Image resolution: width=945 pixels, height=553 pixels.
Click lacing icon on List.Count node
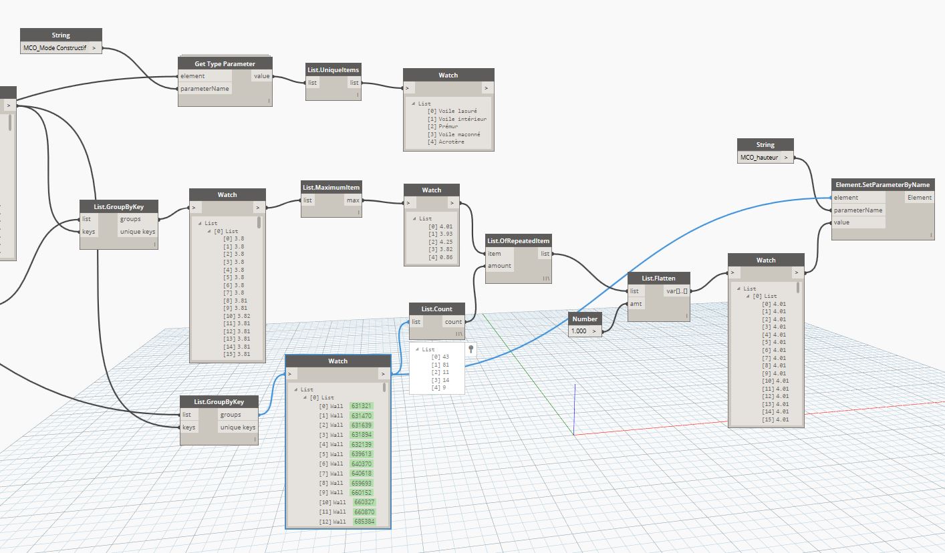459,333
